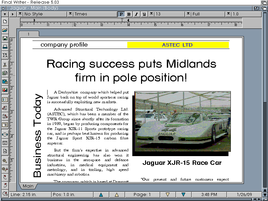Viewport: 268px width, 201px height.
Task: Click the clockwise curved arrow icon
Action: pyautogui.click(x=5, y=177)
